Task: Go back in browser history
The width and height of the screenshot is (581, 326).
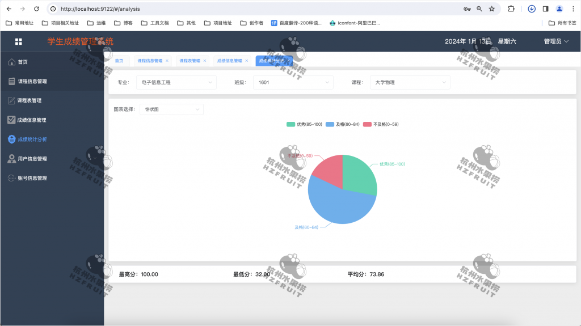Action: (9, 9)
